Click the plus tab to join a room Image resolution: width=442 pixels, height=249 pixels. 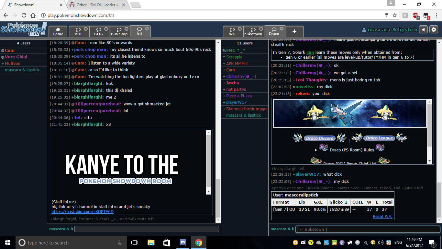(294, 31)
